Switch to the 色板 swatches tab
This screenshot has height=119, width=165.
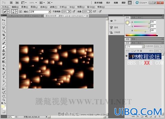pos(134,18)
